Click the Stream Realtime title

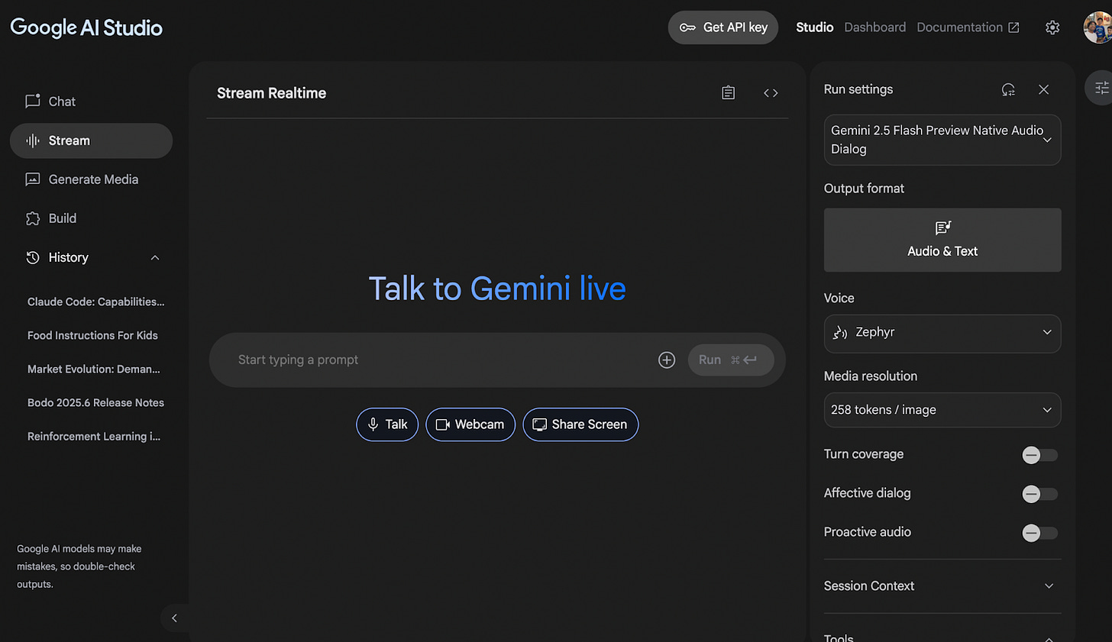click(x=271, y=93)
